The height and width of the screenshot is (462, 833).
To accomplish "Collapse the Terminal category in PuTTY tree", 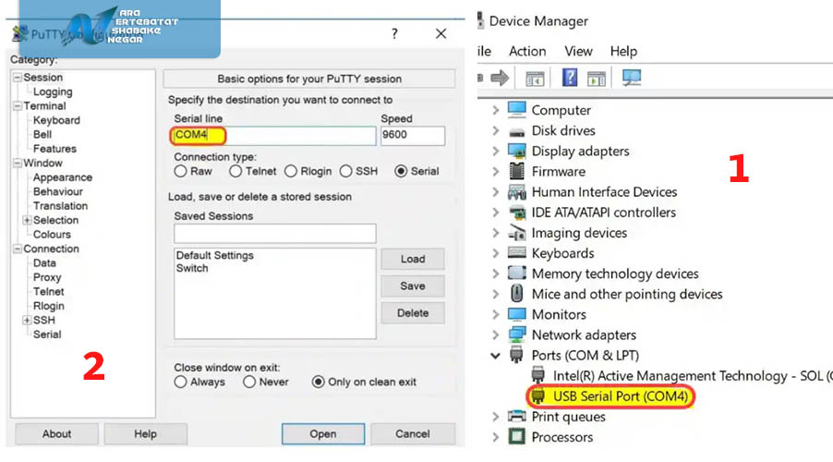I will [x=18, y=106].
